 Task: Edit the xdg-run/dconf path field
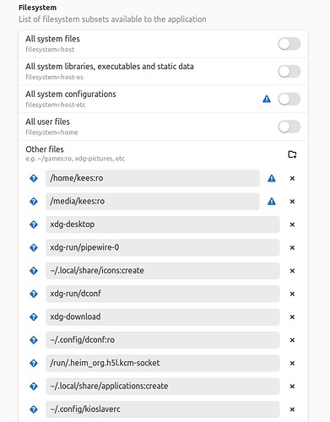tap(163, 294)
